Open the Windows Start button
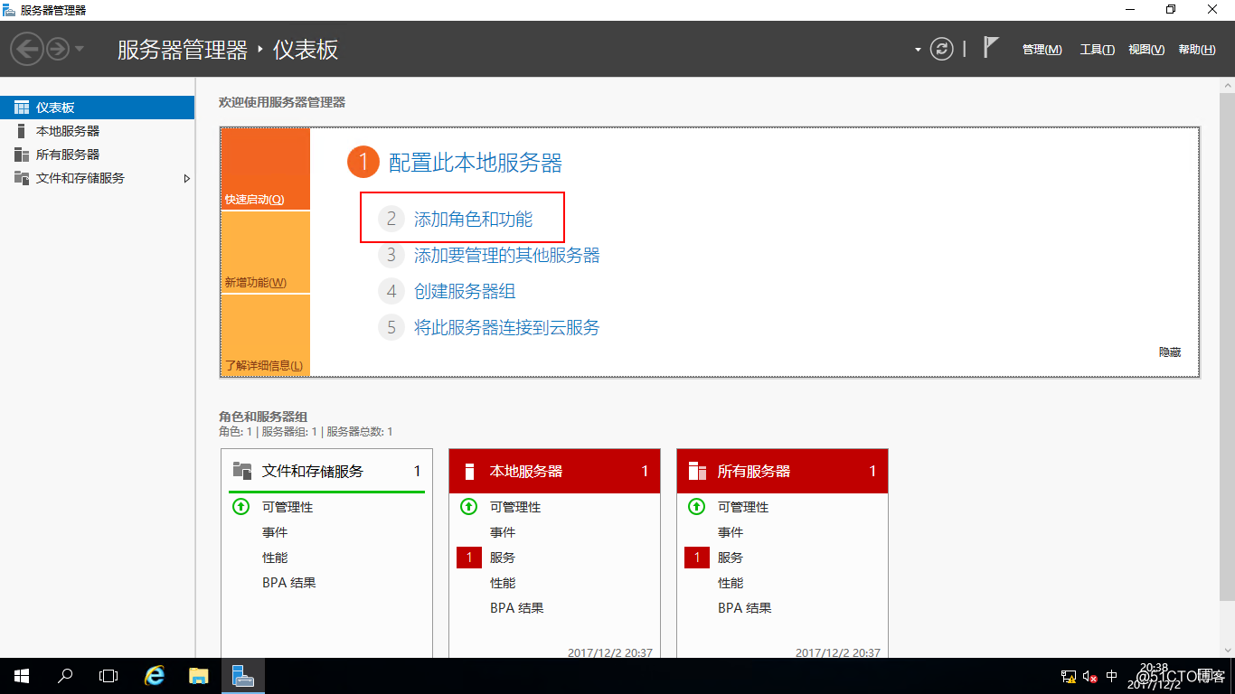Viewport: 1235px width, 694px height. 22,676
